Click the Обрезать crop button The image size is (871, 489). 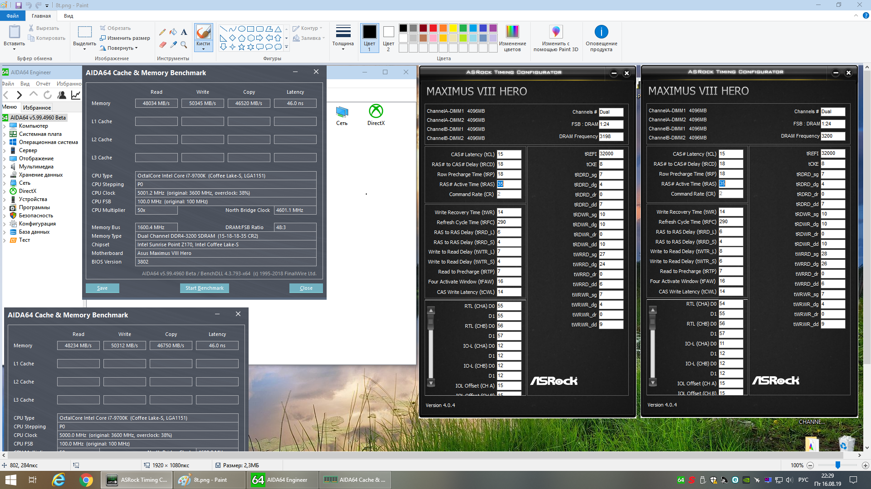tap(116, 28)
